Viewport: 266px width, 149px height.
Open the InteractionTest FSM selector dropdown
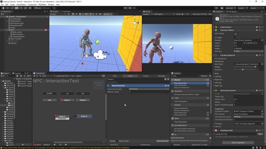[63, 76]
